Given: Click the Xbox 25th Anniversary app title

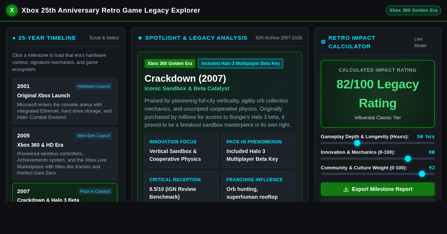Looking at the screenshot, I should 111,10.
